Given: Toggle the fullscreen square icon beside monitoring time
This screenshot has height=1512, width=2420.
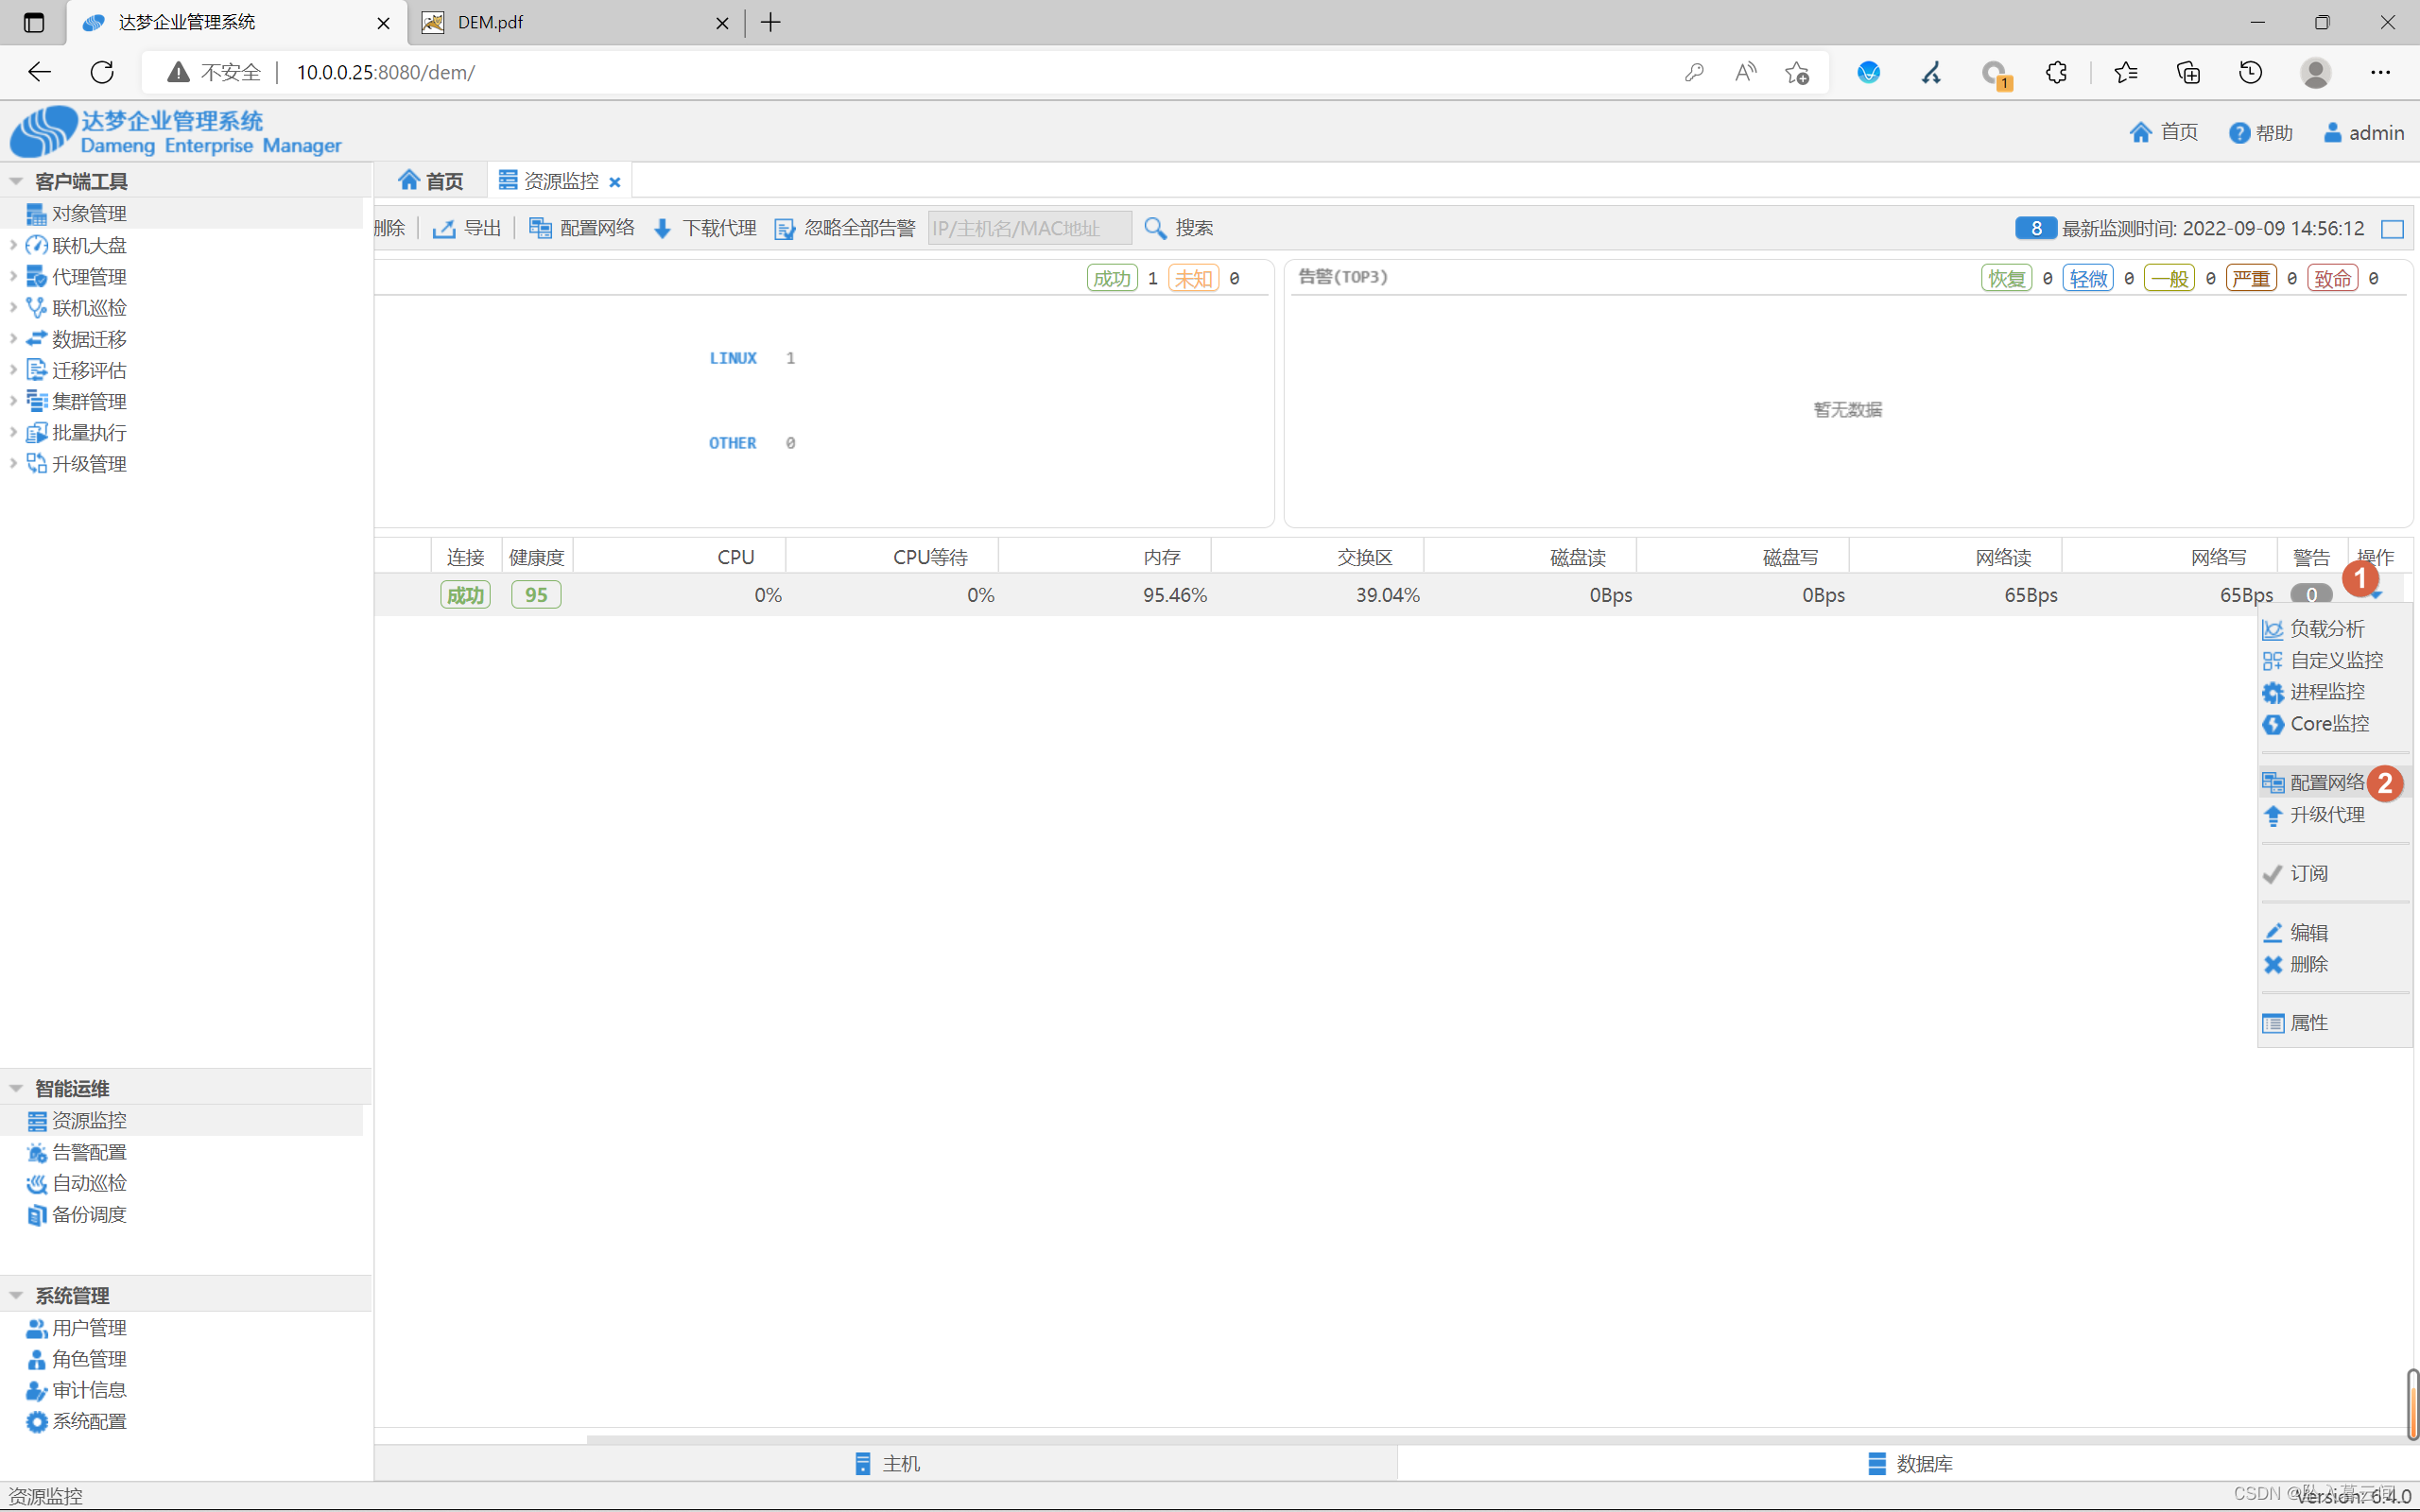Looking at the screenshot, I should coord(2392,229).
